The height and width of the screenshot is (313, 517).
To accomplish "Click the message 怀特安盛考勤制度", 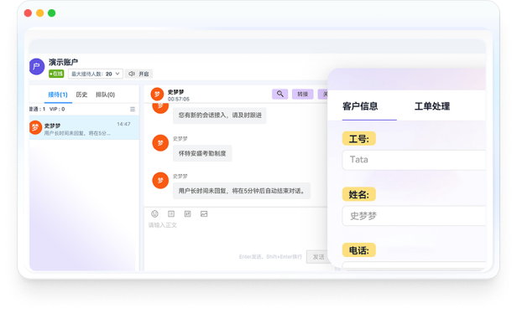I will tap(202, 153).
